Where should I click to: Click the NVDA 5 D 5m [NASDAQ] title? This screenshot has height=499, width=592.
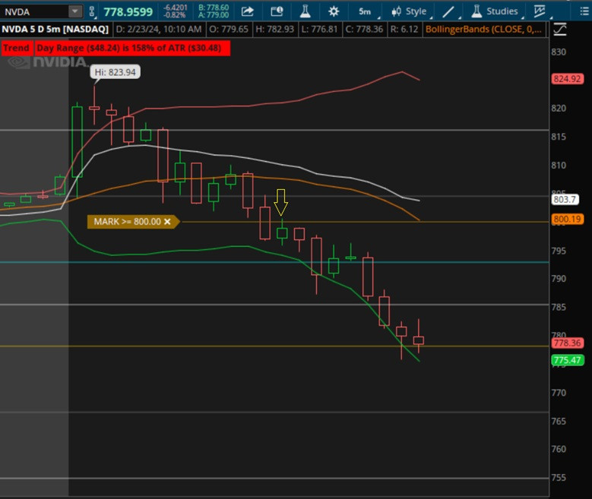coord(55,30)
